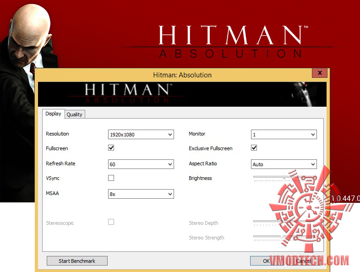Open the Quality tab

pos(75,114)
